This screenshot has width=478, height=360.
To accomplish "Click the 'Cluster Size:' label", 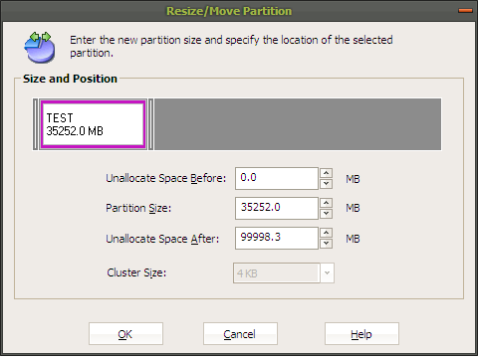I will coord(136,272).
